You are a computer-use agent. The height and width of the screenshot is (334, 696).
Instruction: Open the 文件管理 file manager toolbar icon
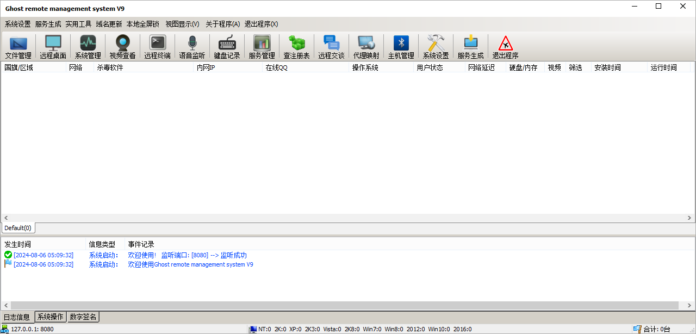point(18,47)
